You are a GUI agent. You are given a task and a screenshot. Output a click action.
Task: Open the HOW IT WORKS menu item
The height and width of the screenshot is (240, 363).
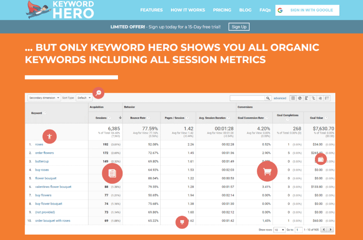pos(188,10)
